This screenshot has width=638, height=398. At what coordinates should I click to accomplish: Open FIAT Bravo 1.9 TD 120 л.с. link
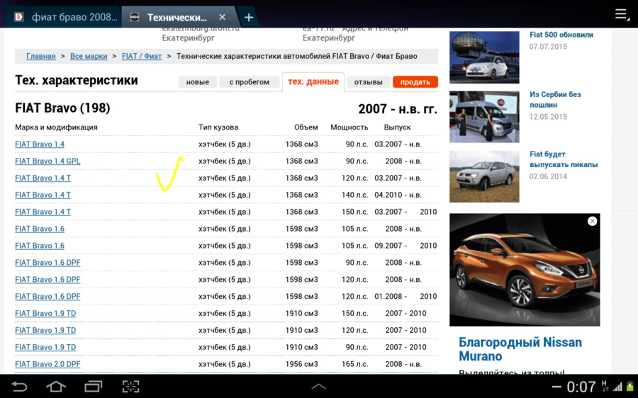pos(45,331)
